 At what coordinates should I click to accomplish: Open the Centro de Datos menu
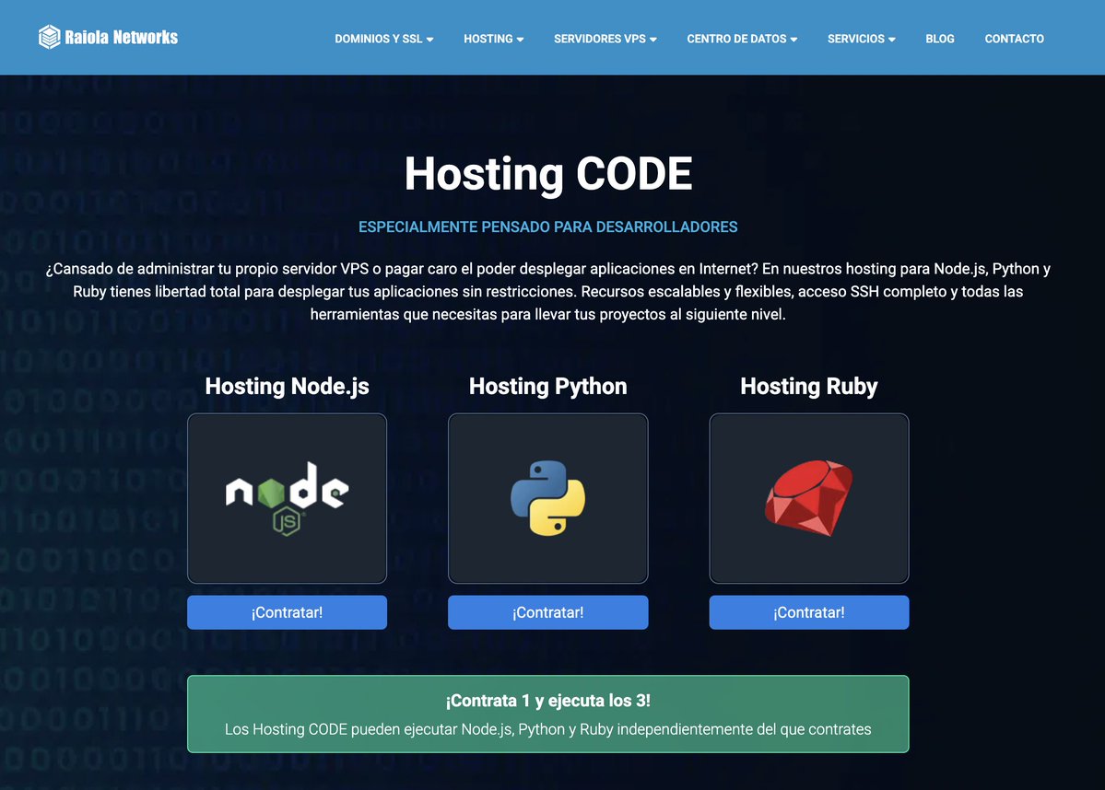(742, 39)
